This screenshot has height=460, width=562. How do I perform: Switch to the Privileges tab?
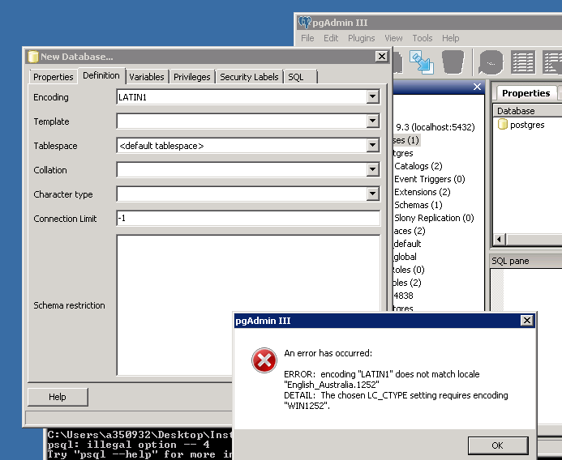pos(192,77)
